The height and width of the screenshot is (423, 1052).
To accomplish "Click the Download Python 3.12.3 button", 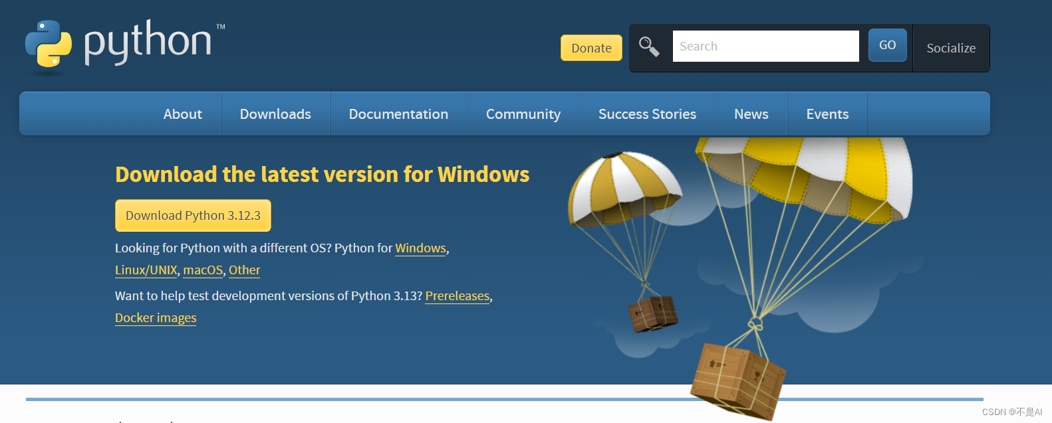I will coord(193,216).
